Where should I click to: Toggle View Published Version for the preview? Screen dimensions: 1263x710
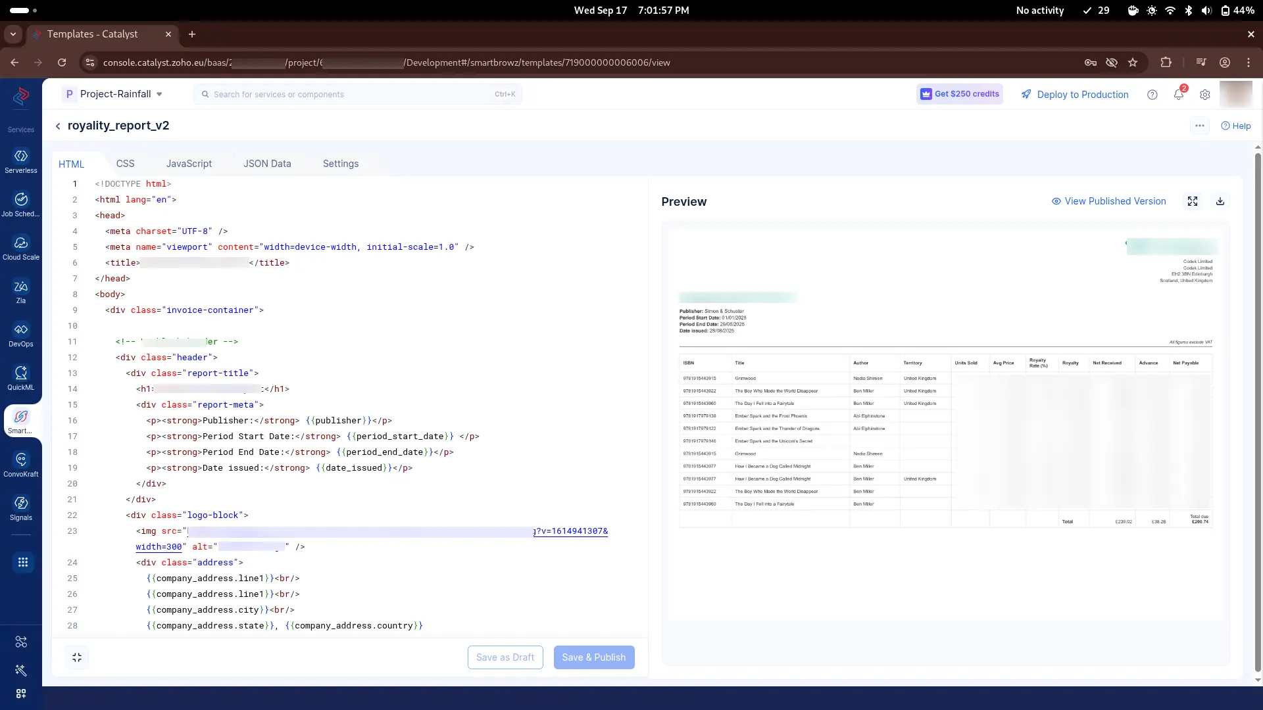pyautogui.click(x=1109, y=201)
